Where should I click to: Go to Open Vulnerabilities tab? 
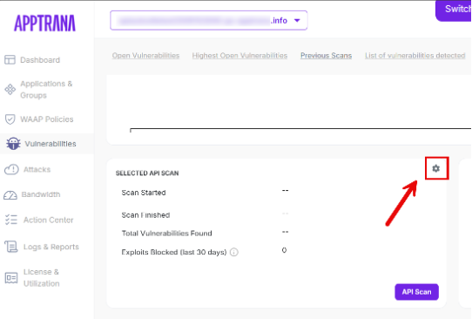[x=145, y=56]
